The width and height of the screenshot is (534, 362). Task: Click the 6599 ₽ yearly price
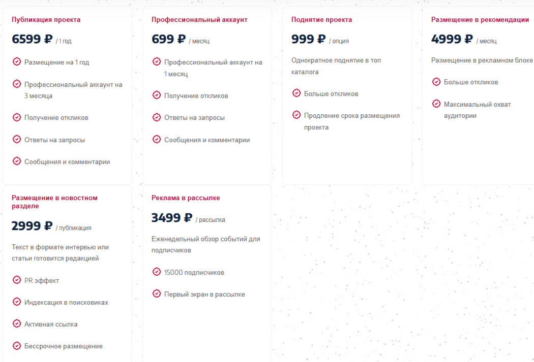pyautogui.click(x=32, y=39)
